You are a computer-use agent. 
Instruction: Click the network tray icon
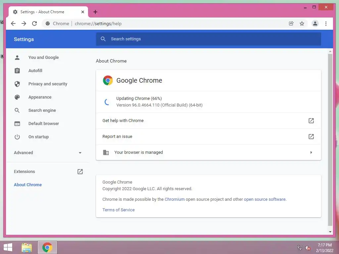(x=300, y=247)
